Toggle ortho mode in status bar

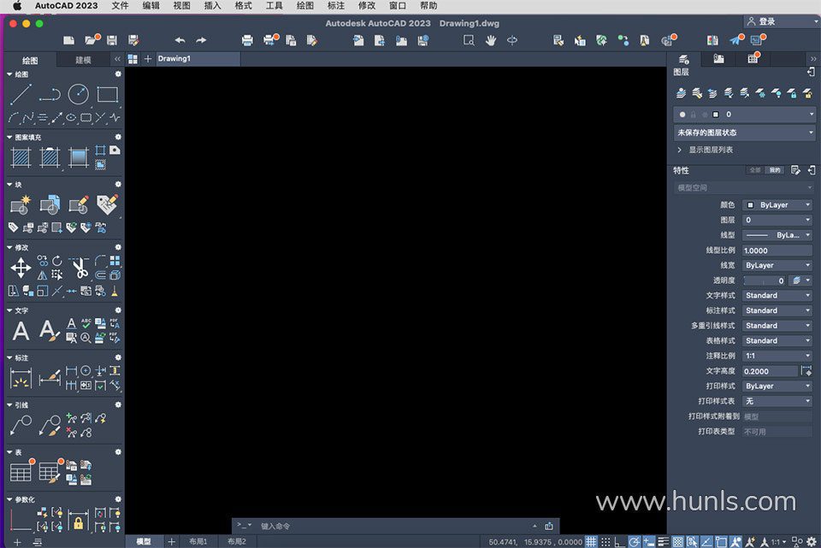[x=619, y=542]
